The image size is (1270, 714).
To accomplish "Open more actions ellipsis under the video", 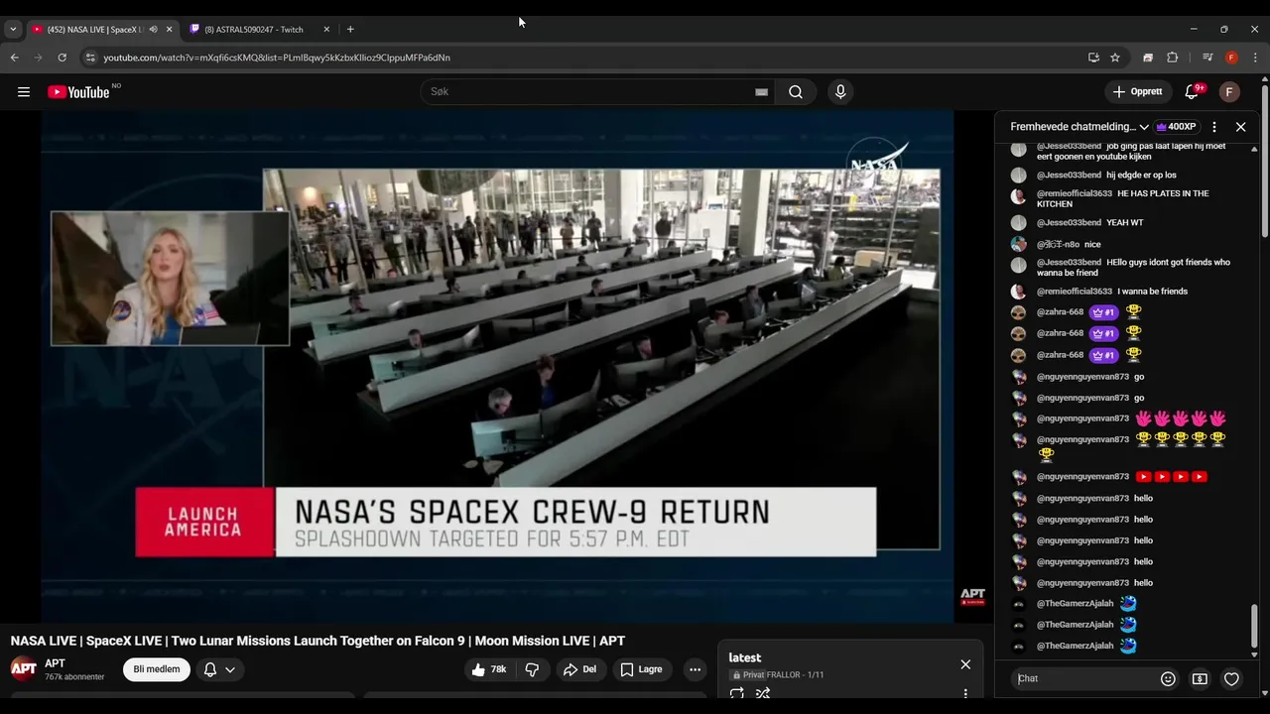I will pos(695,669).
